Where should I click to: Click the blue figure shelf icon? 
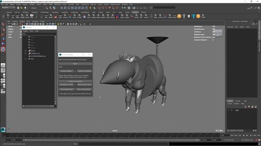click(193, 16)
